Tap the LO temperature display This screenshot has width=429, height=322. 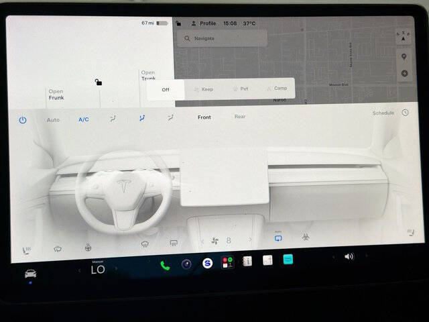tap(98, 270)
